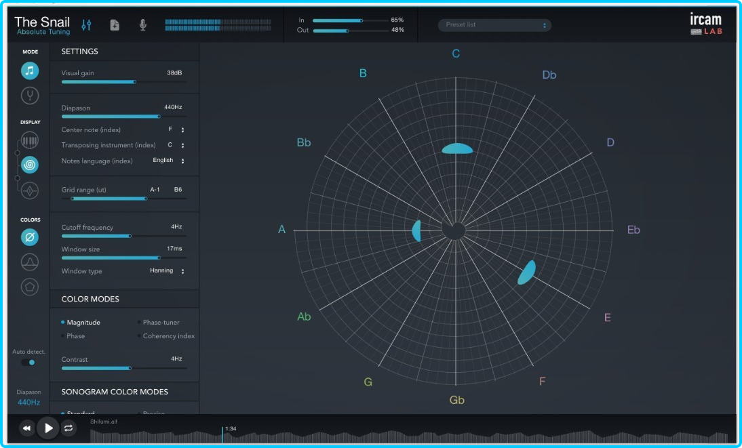The image size is (742, 448).
Task: Click the load audio file icon
Action: (x=115, y=25)
